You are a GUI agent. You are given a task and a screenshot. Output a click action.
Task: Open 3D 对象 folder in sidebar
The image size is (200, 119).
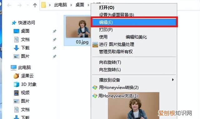coord(29,84)
